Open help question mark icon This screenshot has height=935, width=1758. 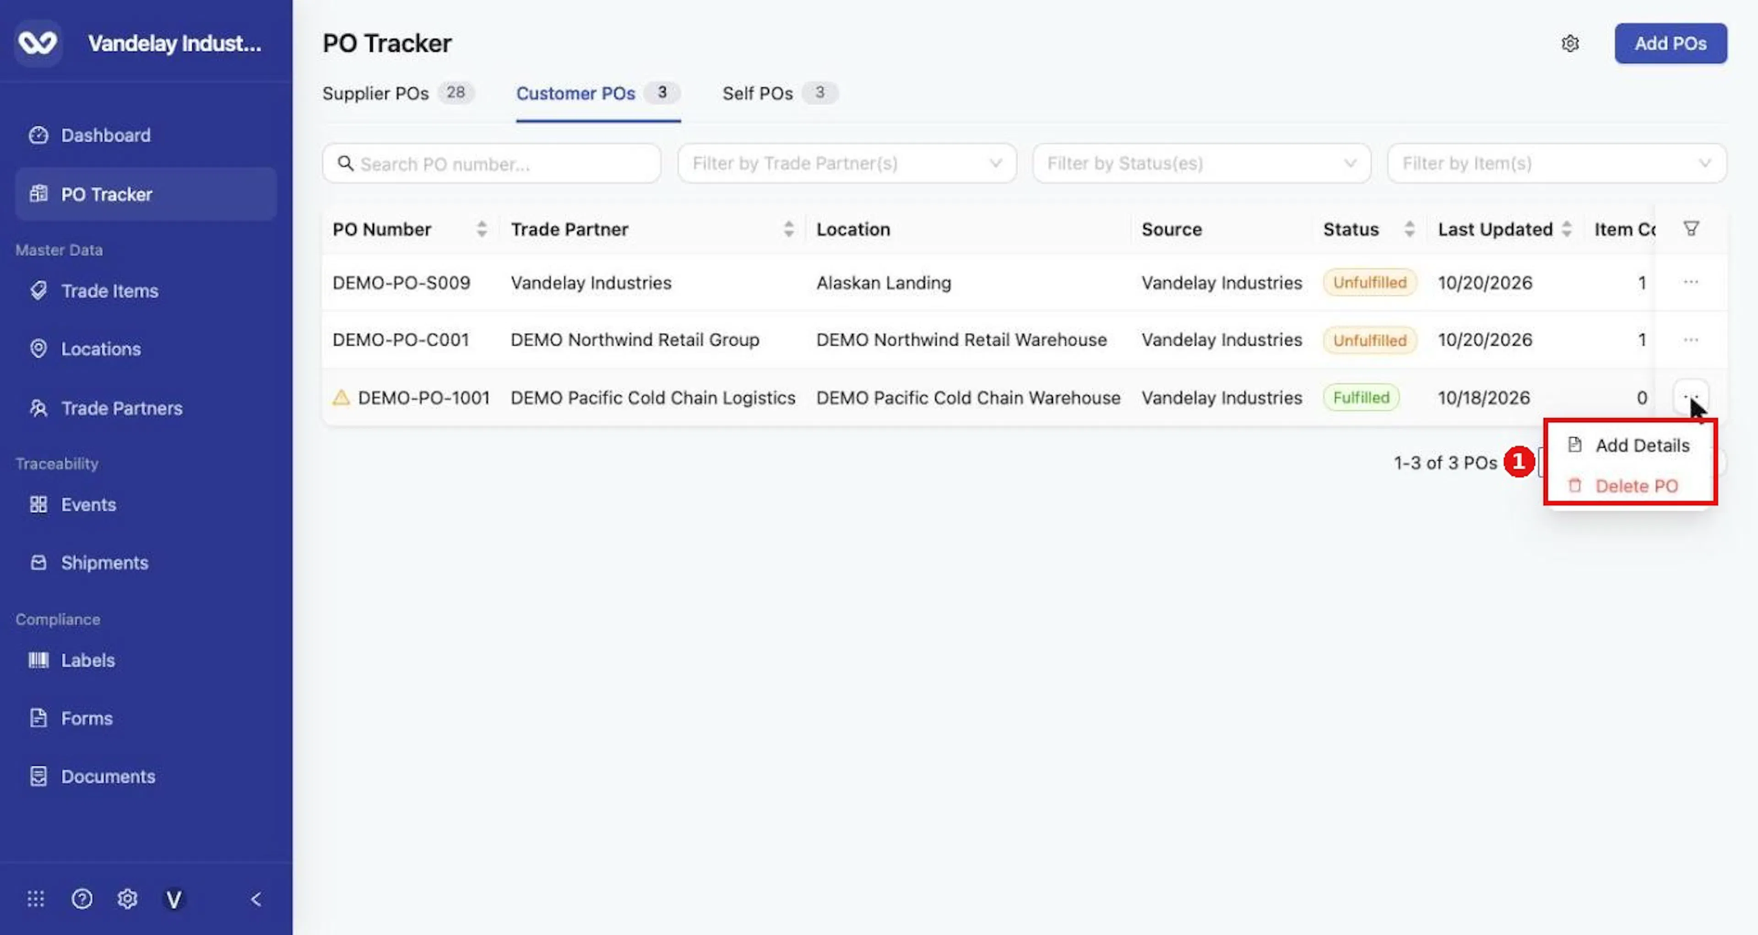[x=82, y=899]
